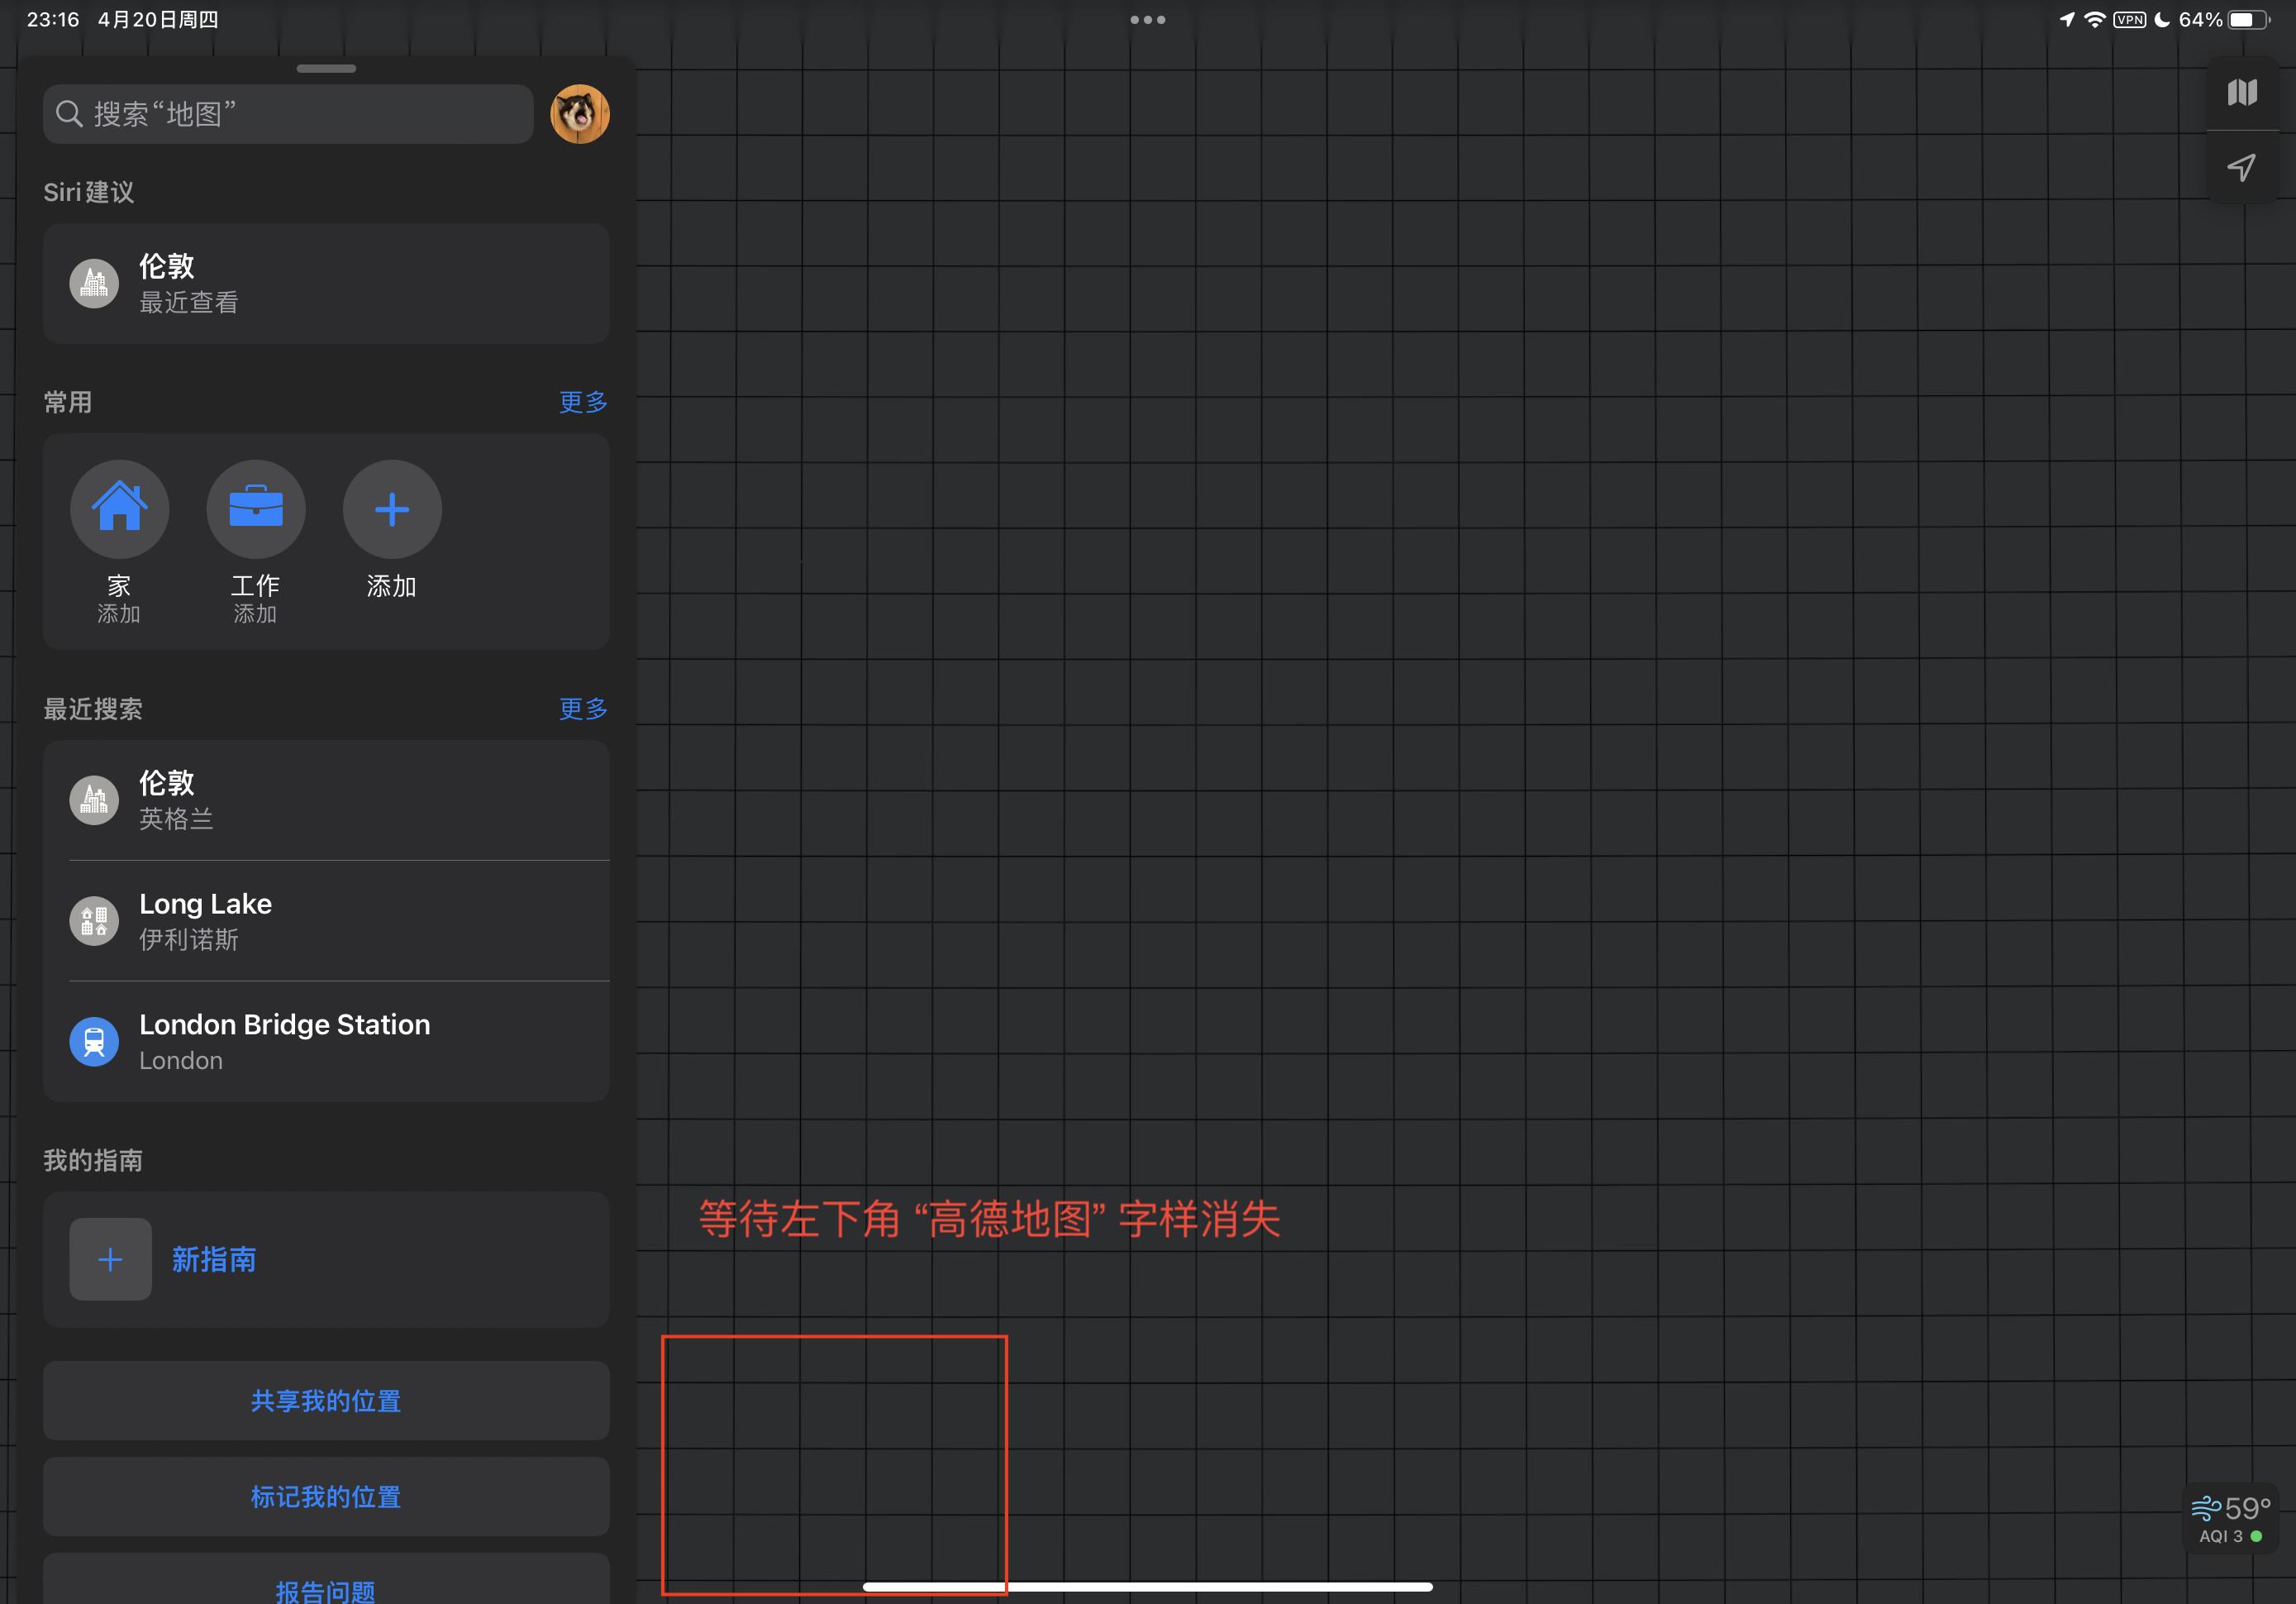Open the three-dot multitasking menu at top
The image size is (2296, 1604).
1147,20
